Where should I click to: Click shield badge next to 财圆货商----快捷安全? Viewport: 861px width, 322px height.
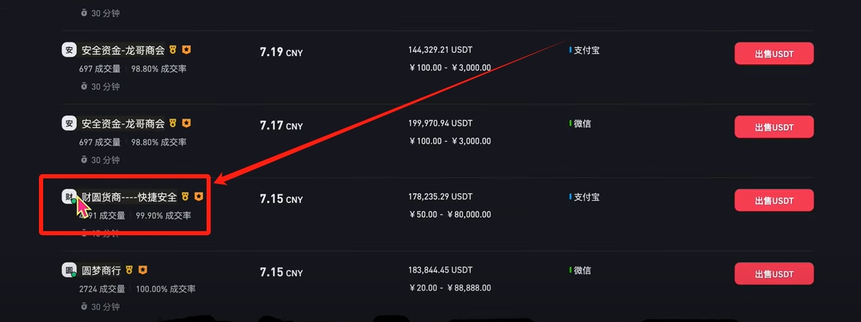tap(198, 196)
